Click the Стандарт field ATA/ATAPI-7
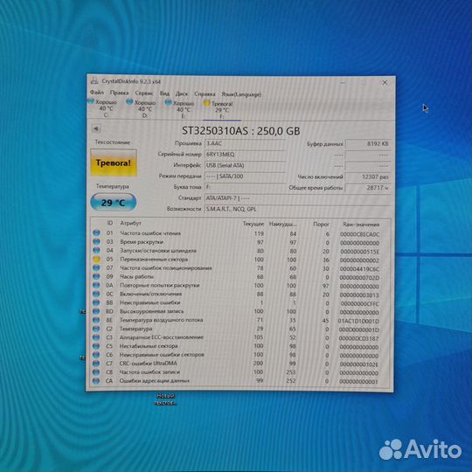Screen dimensions: 472x472 tap(298, 198)
